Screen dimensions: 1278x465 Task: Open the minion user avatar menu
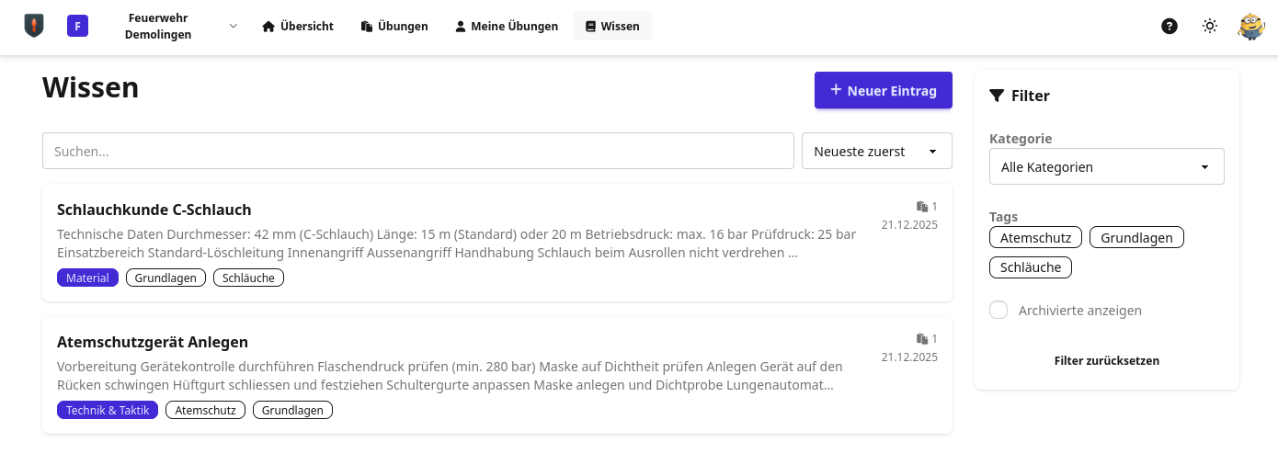pyautogui.click(x=1251, y=27)
